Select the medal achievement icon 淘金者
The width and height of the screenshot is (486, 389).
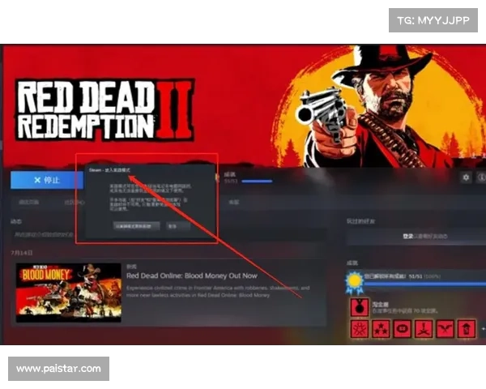click(360, 307)
